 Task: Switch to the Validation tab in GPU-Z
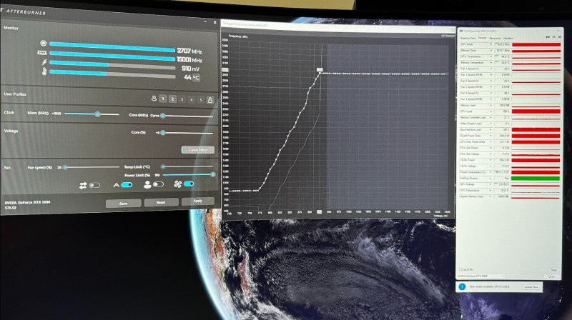[x=508, y=38]
